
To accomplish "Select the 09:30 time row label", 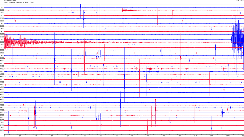I will tap(2, 58).
